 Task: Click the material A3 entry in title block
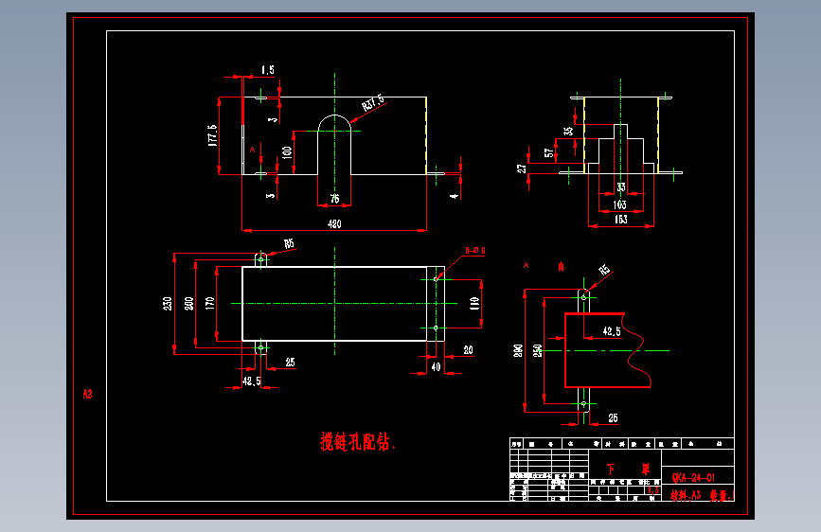pyautogui.click(x=686, y=495)
